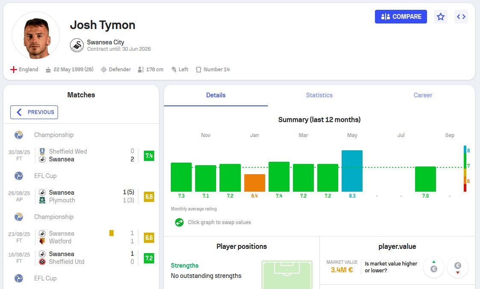The width and height of the screenshot is (480, 289).
Task: Open EFL Cup link above Plymouth match
Action: (45, 176)
